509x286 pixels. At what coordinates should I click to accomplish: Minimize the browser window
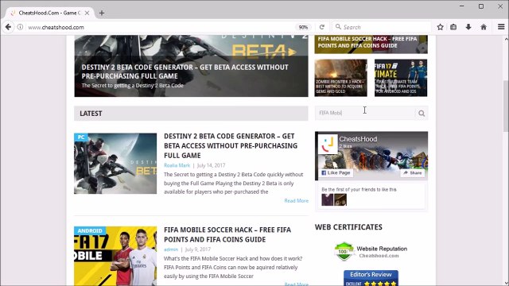[461, 6]
